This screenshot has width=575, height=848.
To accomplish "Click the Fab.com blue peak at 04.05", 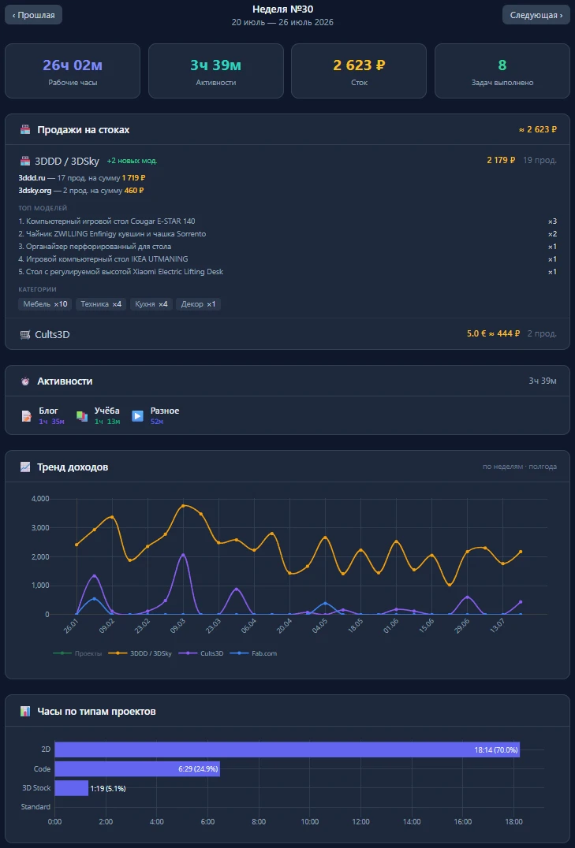I will coord(326,603).
